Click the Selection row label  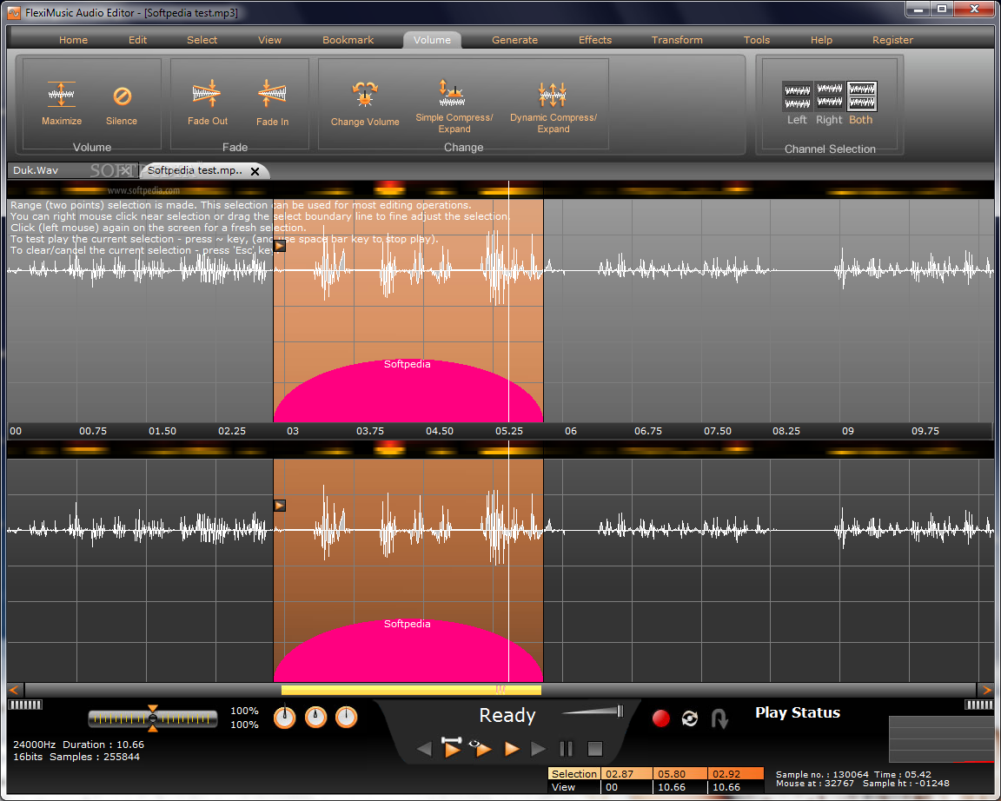[x=573, y=773]
